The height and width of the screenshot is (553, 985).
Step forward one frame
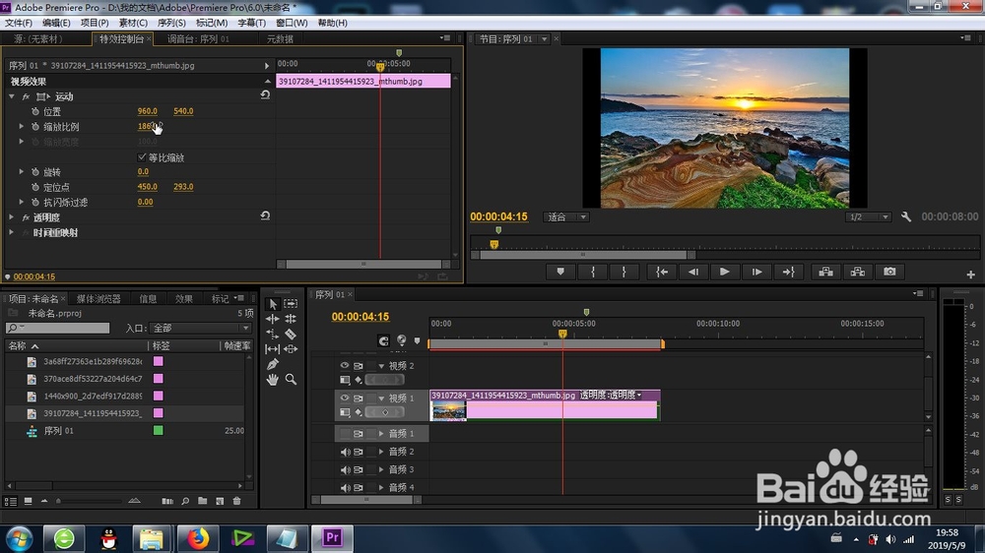[756, 272]
